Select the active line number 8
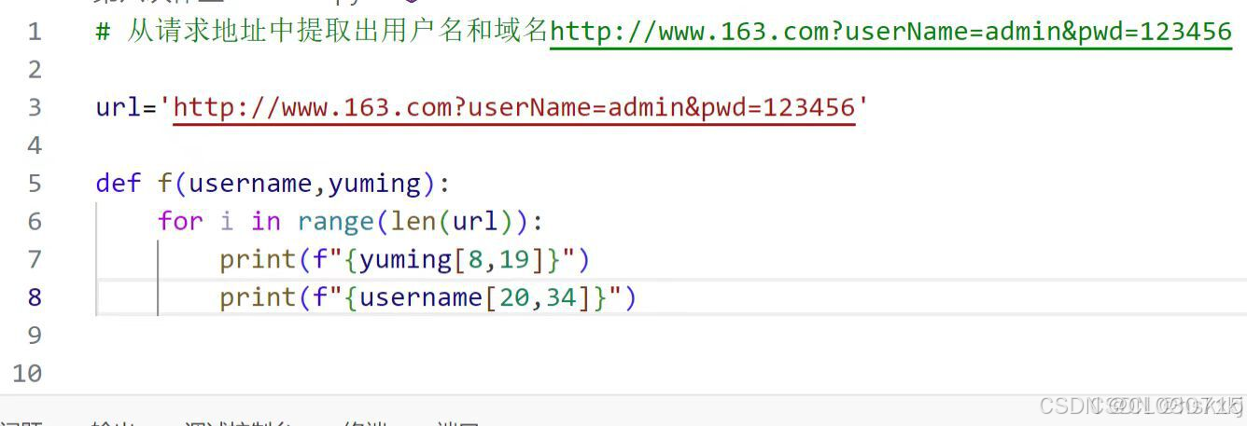 tap(35, 297)
